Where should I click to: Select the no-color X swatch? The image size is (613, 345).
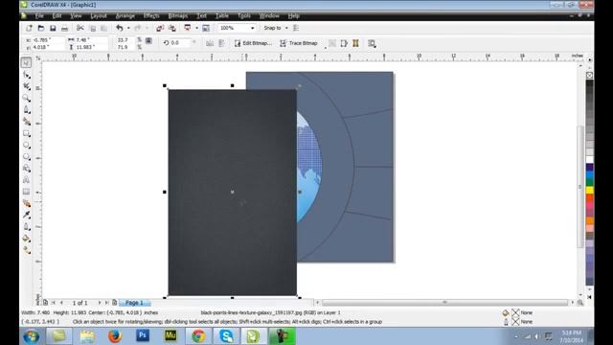[589, 75]
